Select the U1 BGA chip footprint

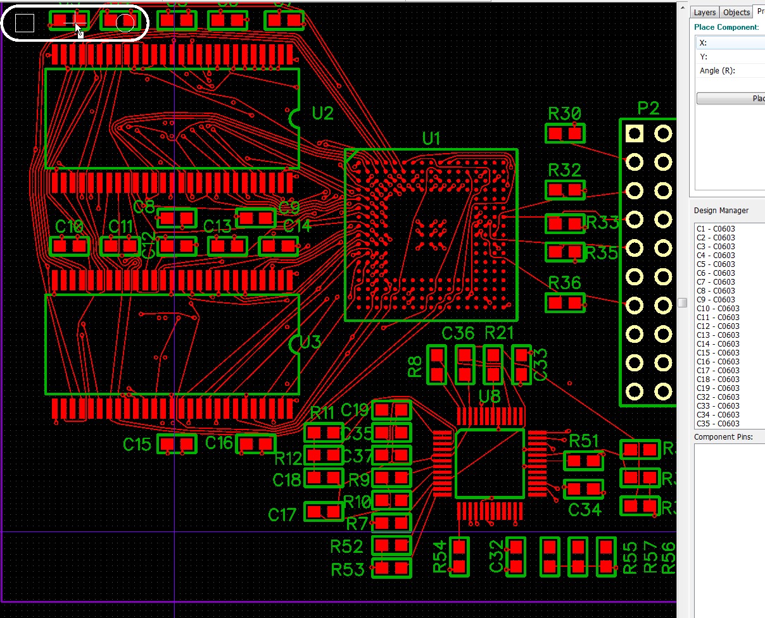431,235
